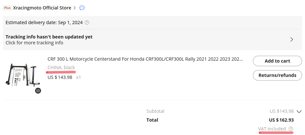Click the CHINA, black variant text
The image size is (305, 135).
[61, 67]
